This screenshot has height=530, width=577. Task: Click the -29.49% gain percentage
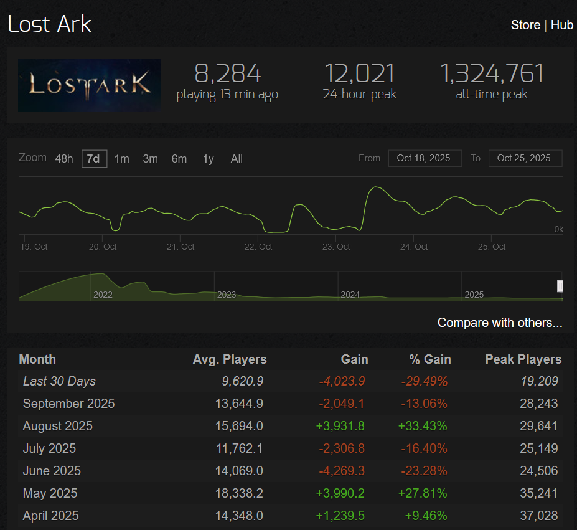[x=425, y=381]
